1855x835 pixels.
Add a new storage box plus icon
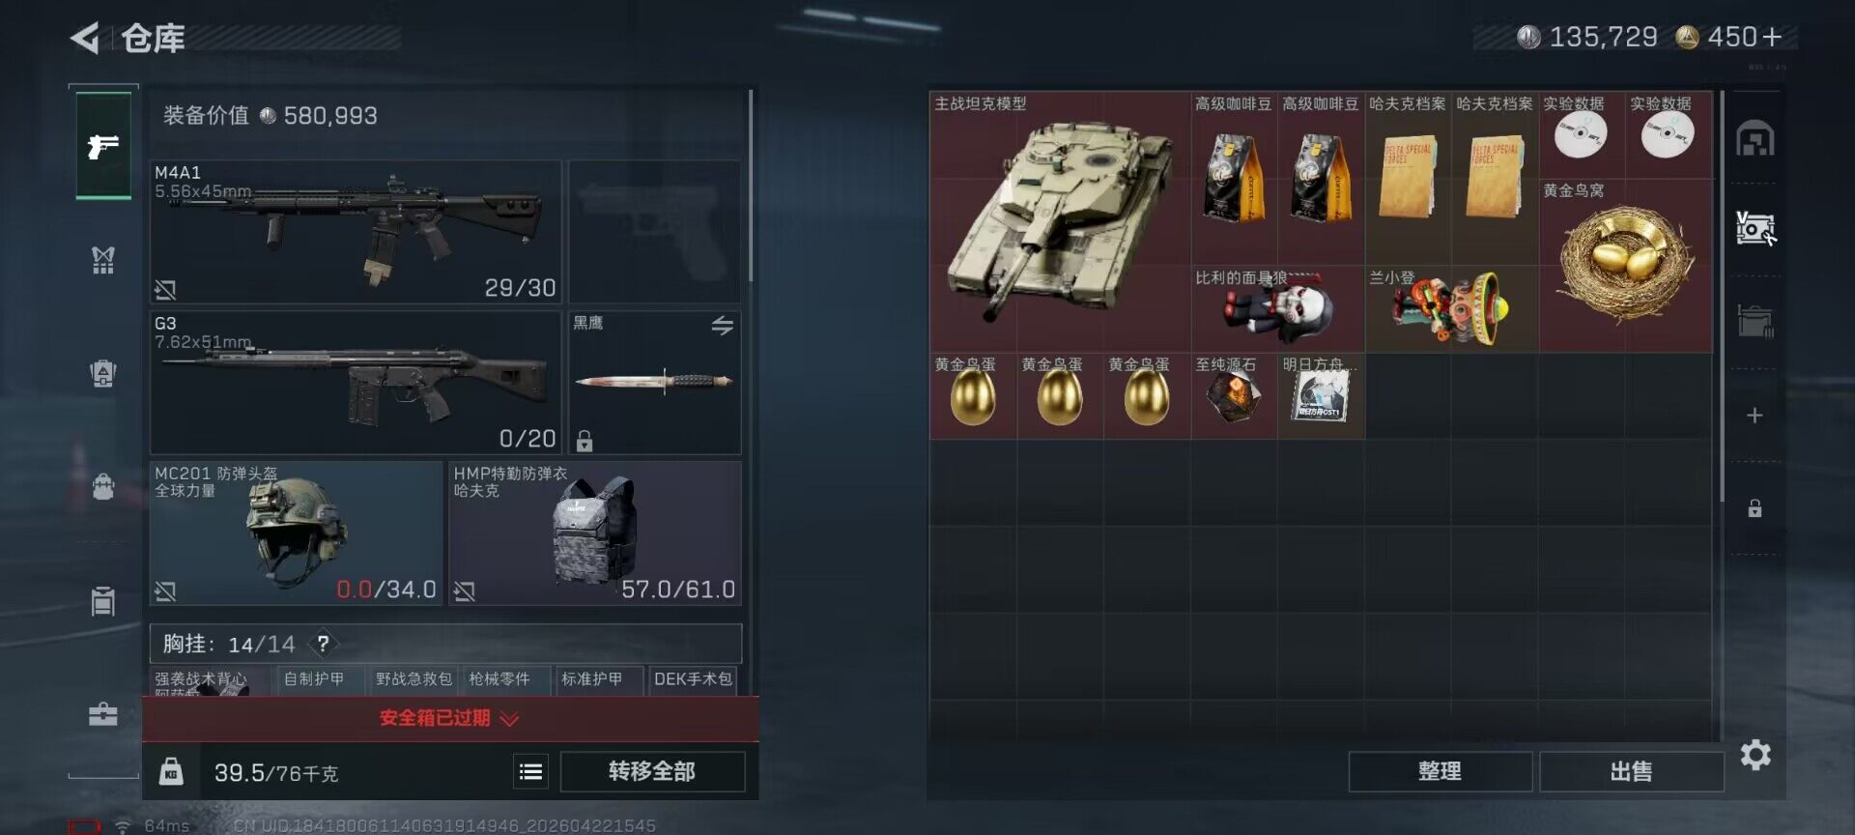point(1755,416)
